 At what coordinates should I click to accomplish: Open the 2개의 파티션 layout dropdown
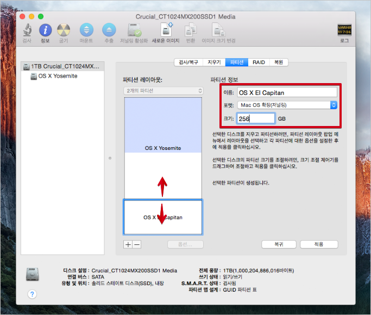tap(164, 91)
